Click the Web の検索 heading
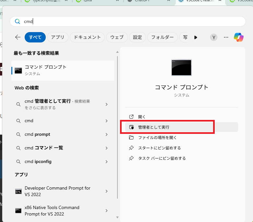The width and height of the screenshot is (253, 222). (x=27, y=88)
